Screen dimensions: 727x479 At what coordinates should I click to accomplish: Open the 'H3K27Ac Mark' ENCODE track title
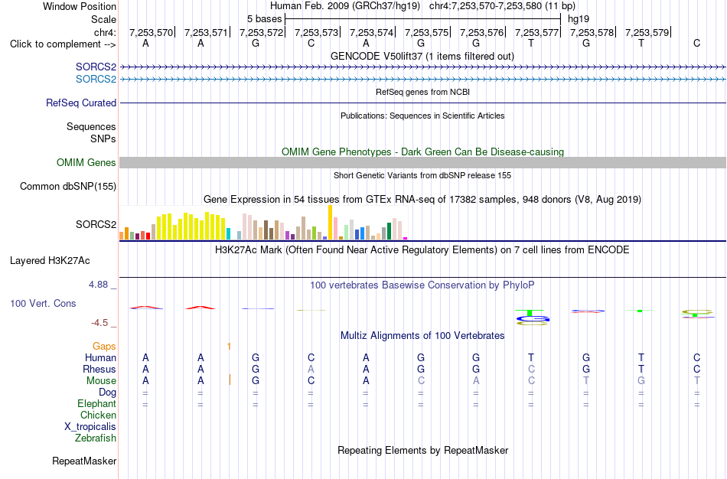click(x=422, y=250)
